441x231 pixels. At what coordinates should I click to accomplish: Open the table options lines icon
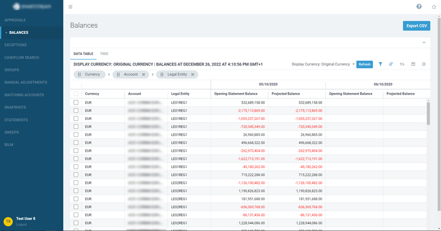point(424,64)
